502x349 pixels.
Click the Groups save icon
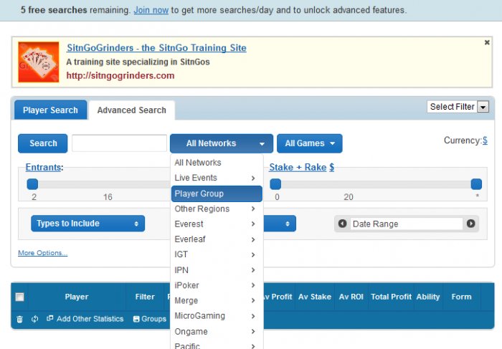coord(136,319)
